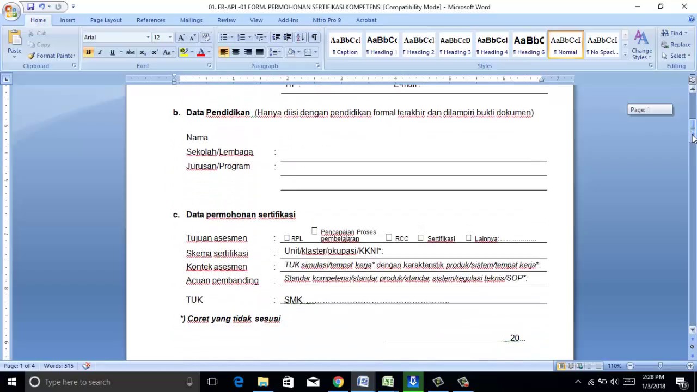
Task: Apply the No Spacing style
Action: point(602,45)
